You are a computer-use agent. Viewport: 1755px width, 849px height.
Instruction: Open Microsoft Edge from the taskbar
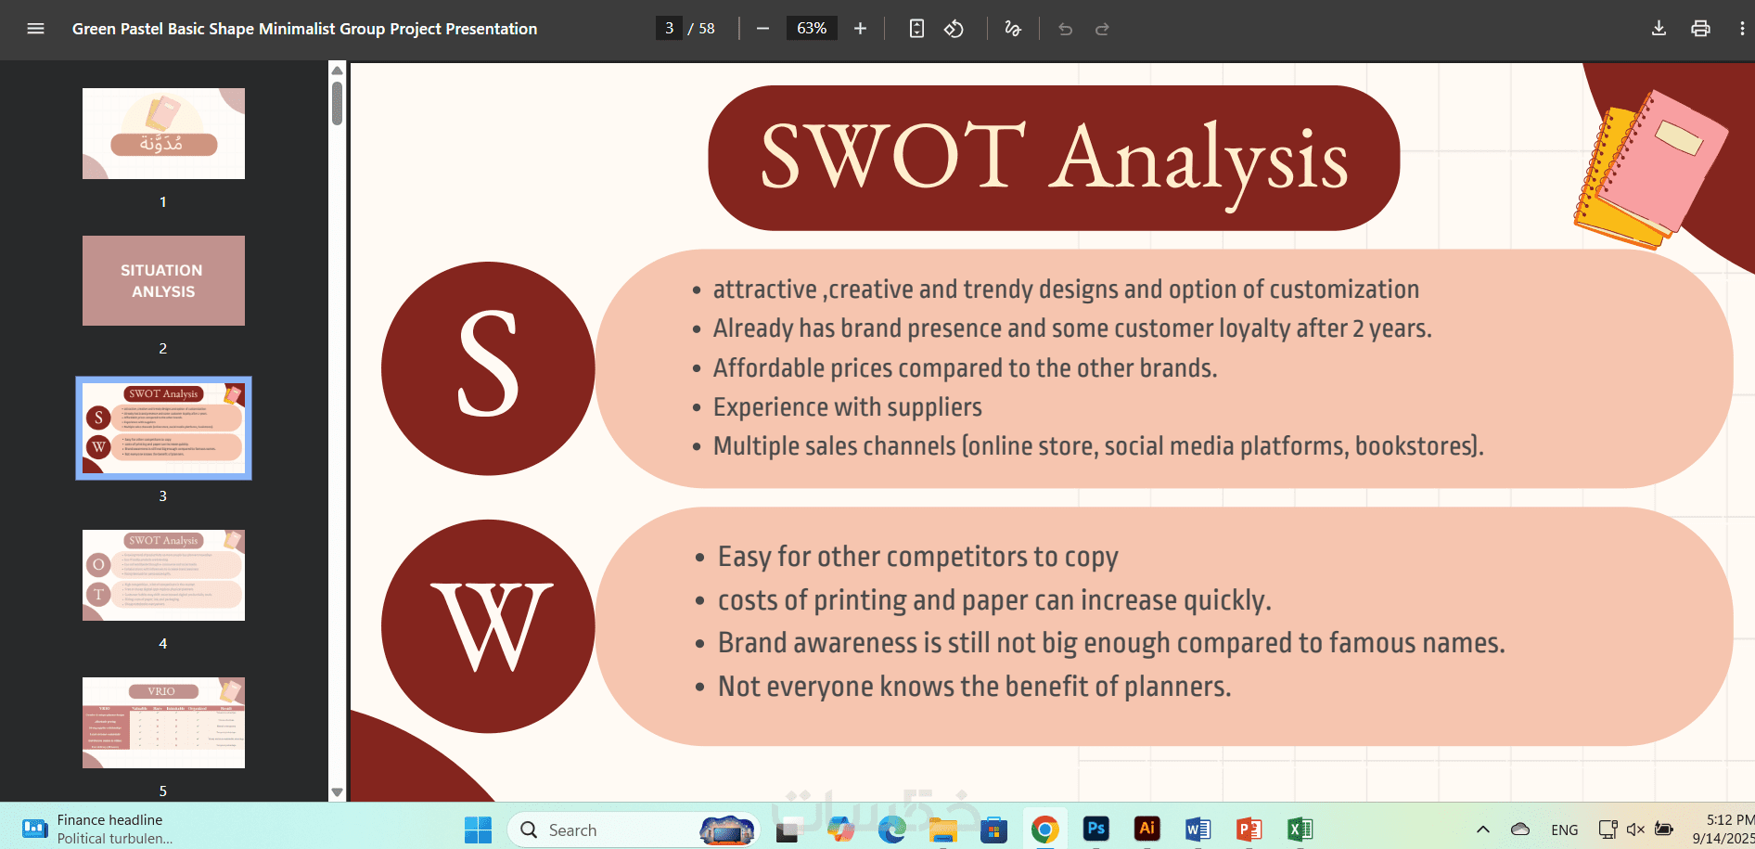[x=891, y=830]
